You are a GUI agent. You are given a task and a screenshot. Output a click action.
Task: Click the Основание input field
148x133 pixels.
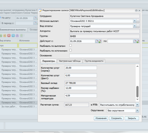(x=105, y=56)
